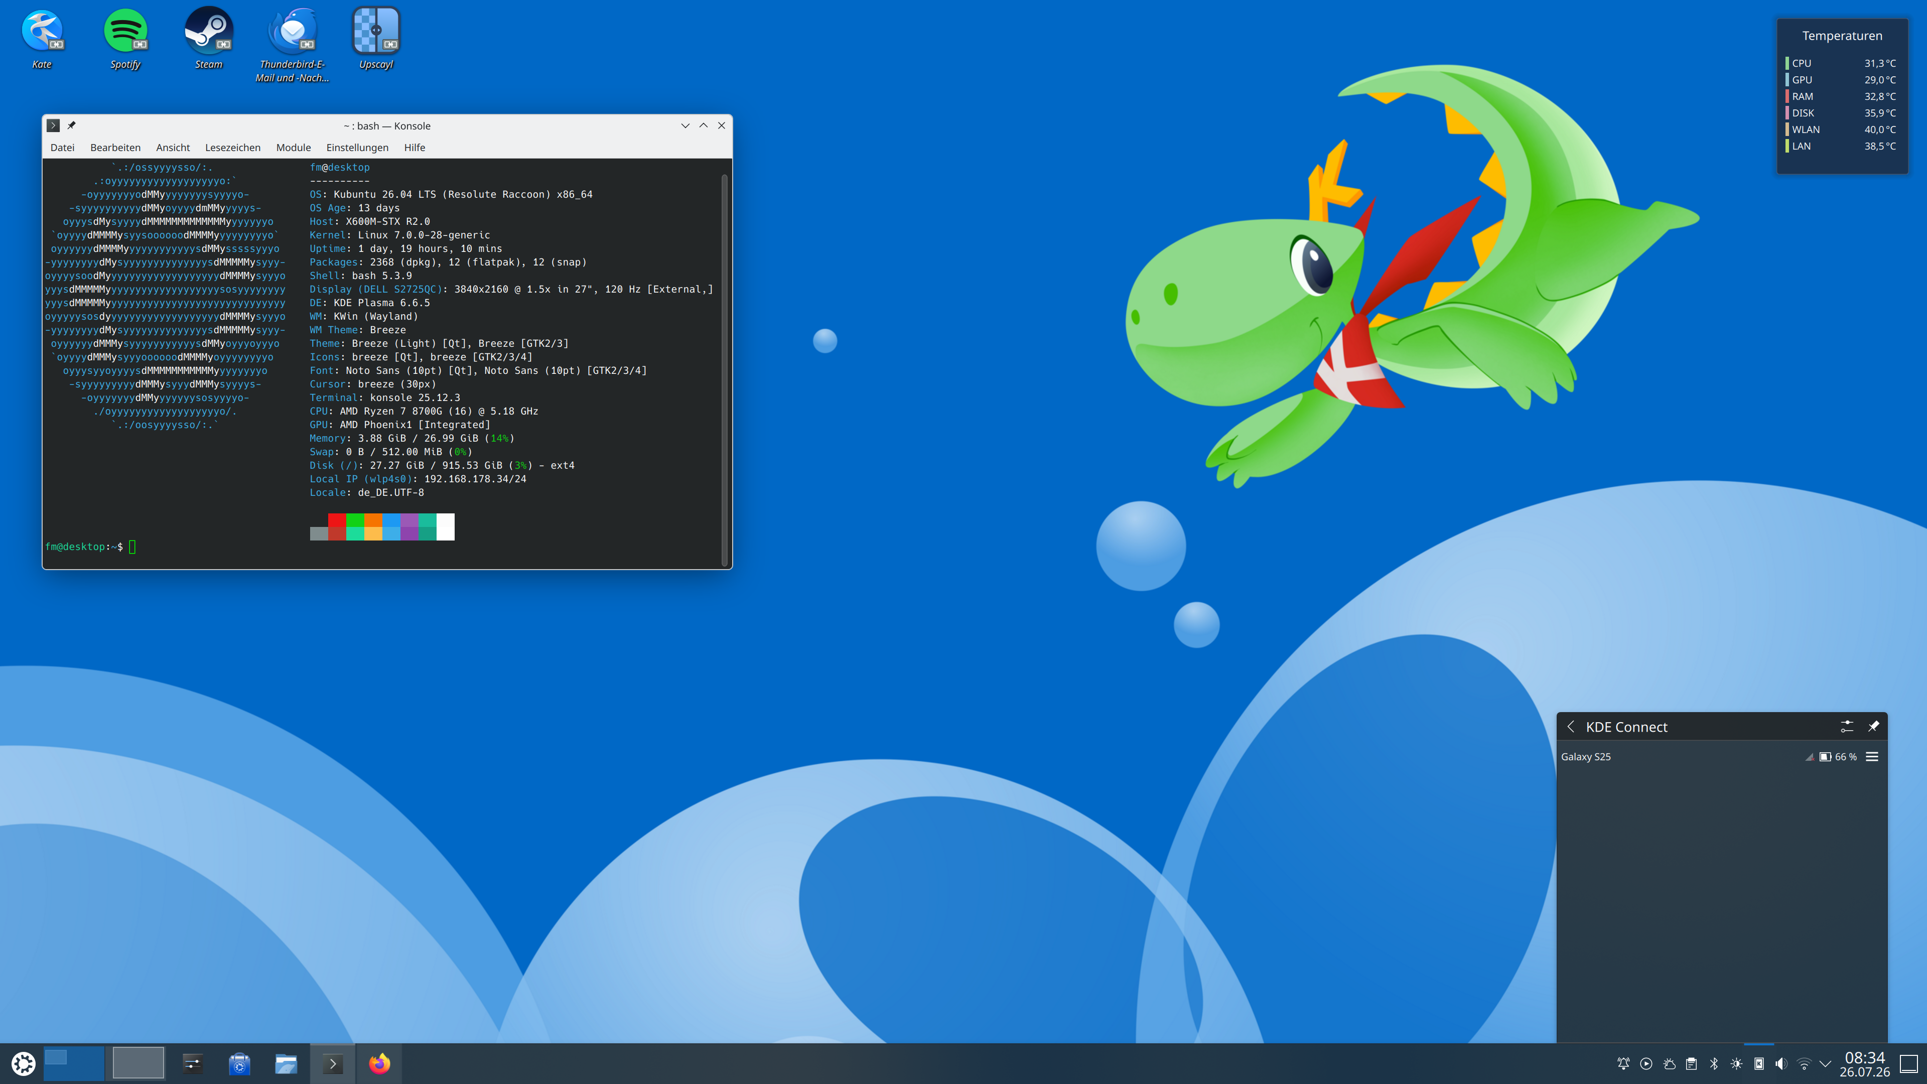Open the Bearbeiten menu in Konsole
This screenshot has height=1084, width=1927.
click(x=115, y=148)
